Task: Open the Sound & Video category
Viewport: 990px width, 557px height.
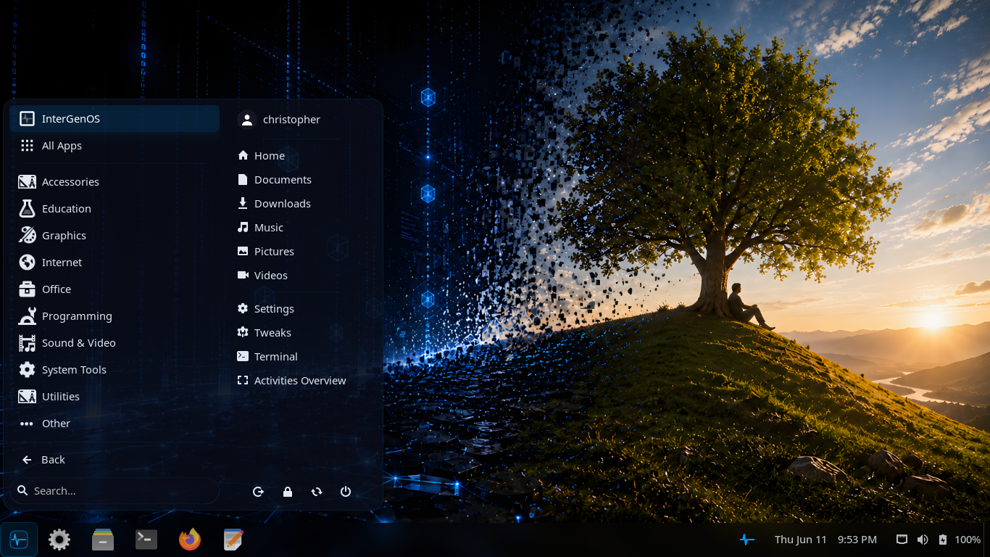Action: [x=115, y=343]
